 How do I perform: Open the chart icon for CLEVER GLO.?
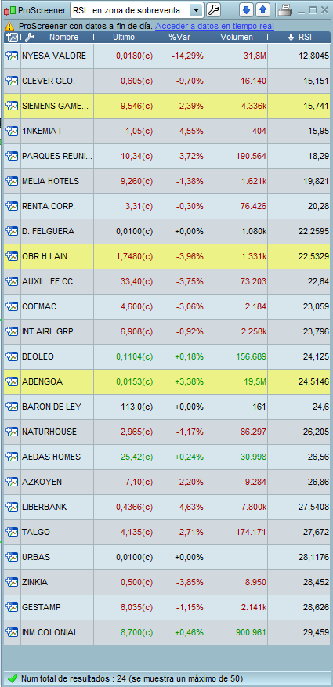coord(12,81)
